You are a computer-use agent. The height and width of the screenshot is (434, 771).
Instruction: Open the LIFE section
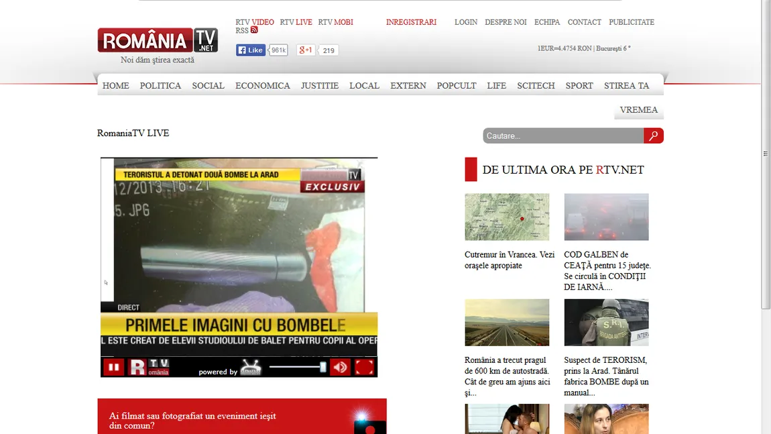coord(497,86)
